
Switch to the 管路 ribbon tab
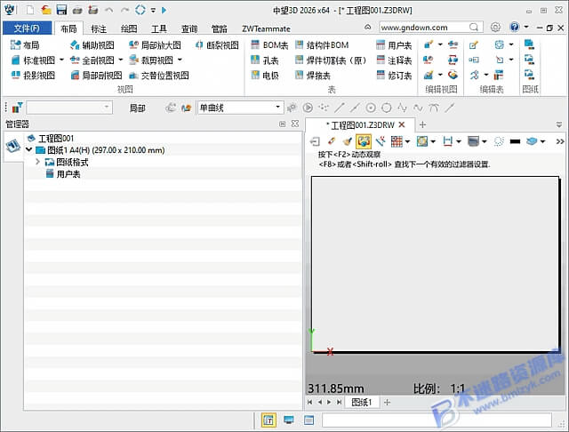click(x=220, y=28)
